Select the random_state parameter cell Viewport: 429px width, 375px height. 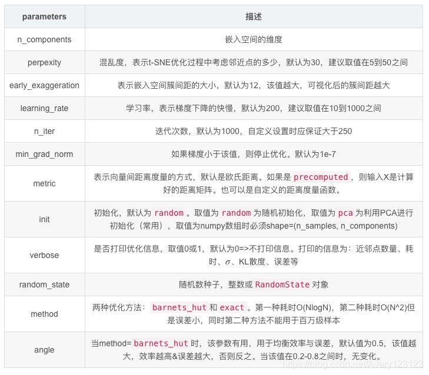[44, 285]
